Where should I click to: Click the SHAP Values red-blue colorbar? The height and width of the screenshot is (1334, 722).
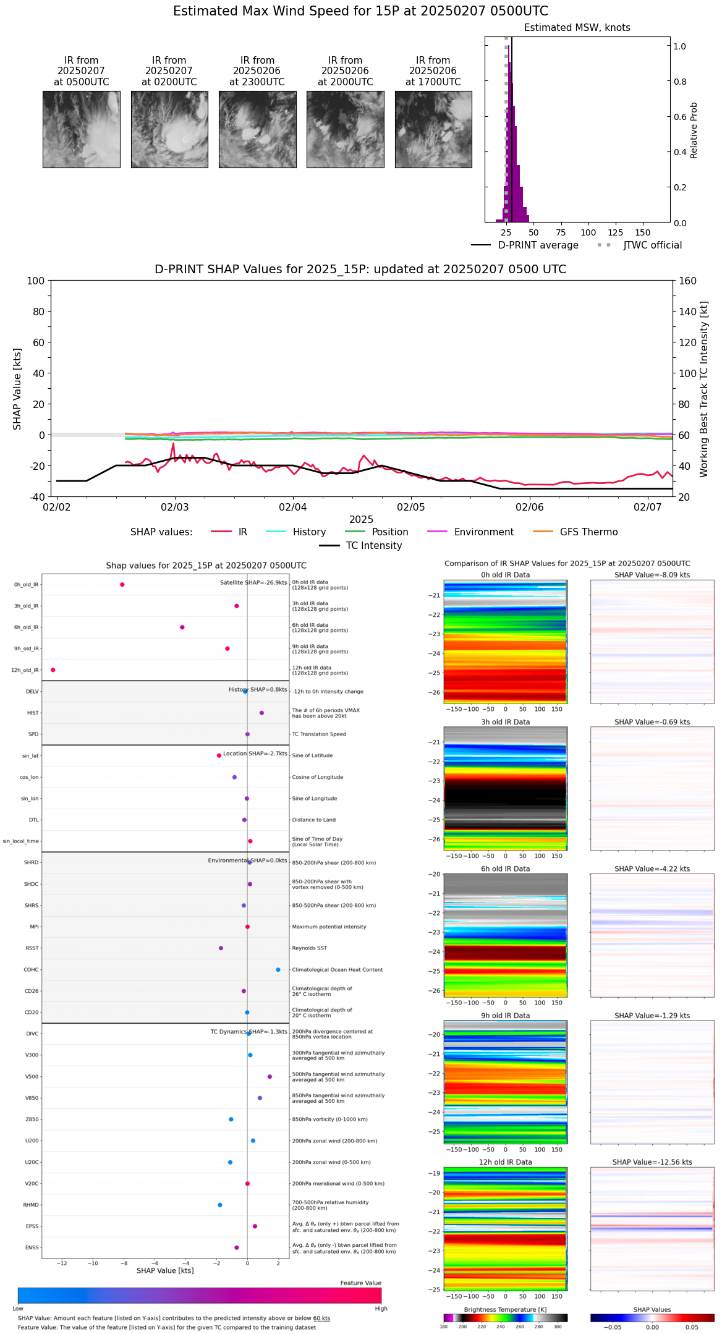tap(652, 1317)
